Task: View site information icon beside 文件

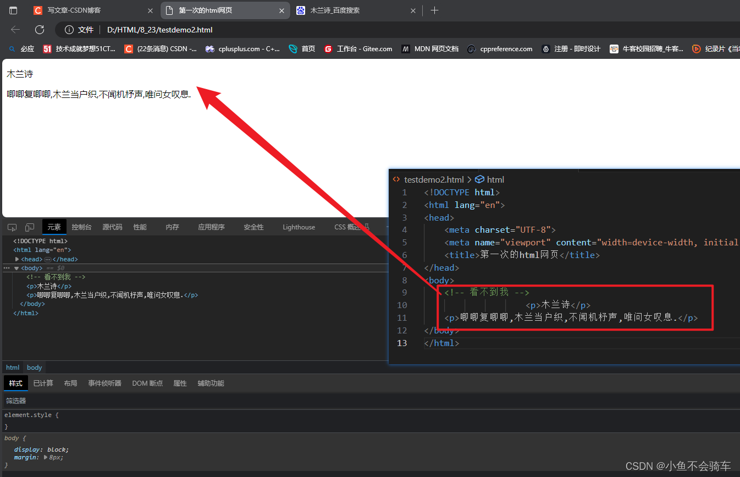Action: pyautogui.click(x=69, y=30)
